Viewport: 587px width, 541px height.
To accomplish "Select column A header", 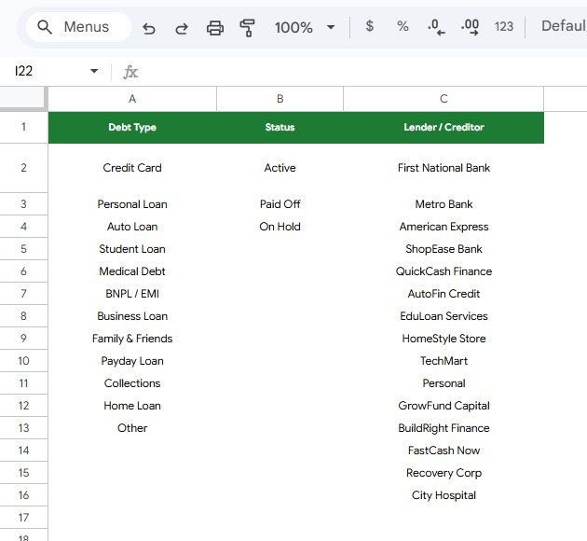I will coord(132,99).
